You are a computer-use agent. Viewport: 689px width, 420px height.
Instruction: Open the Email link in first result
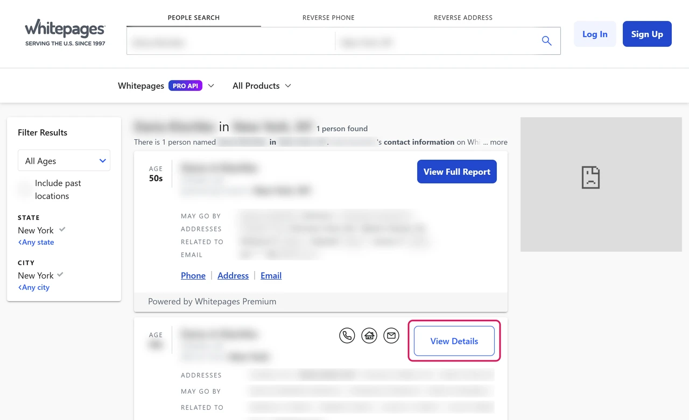click(x=271, y=275)
